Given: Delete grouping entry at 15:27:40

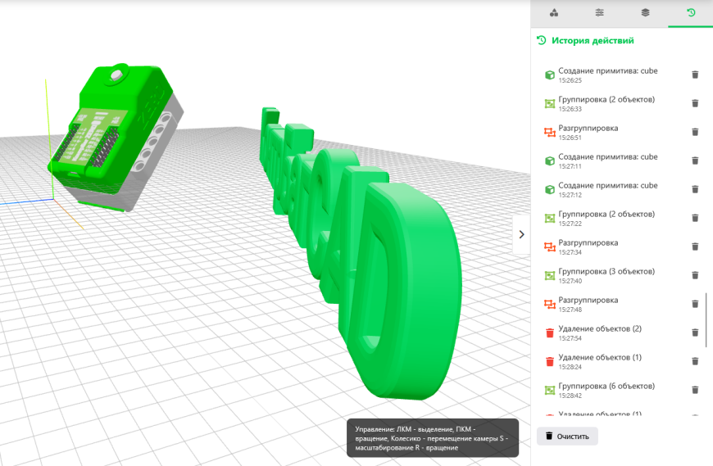Looking at the screenshot, I should 695,275.
